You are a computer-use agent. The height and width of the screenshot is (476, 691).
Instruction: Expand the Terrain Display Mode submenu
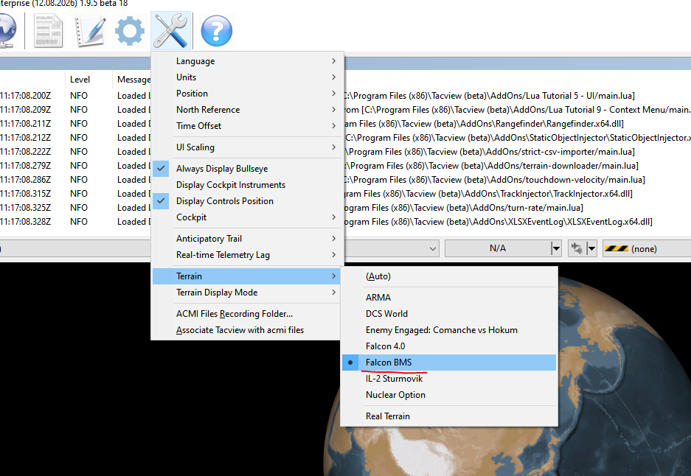tap(247, 293)
